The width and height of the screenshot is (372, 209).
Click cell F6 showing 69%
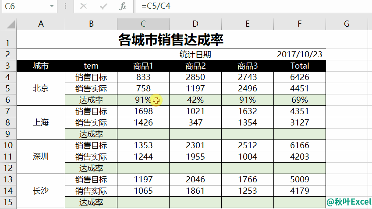tap(300, 100)
